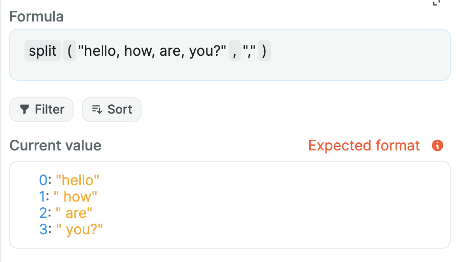Select result row 0 "hello"
Screen dimensions: 459x262
(78, 180)
